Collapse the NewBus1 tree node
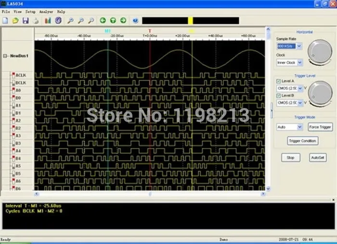 click(5, 56)
